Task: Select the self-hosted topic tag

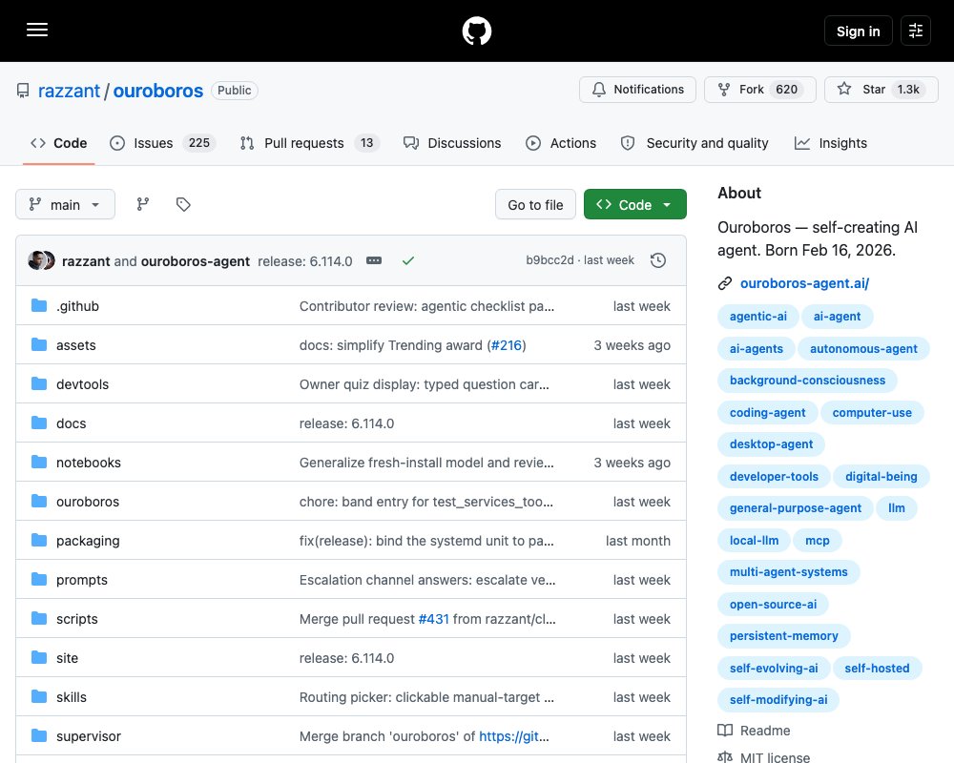Action: 877,668
